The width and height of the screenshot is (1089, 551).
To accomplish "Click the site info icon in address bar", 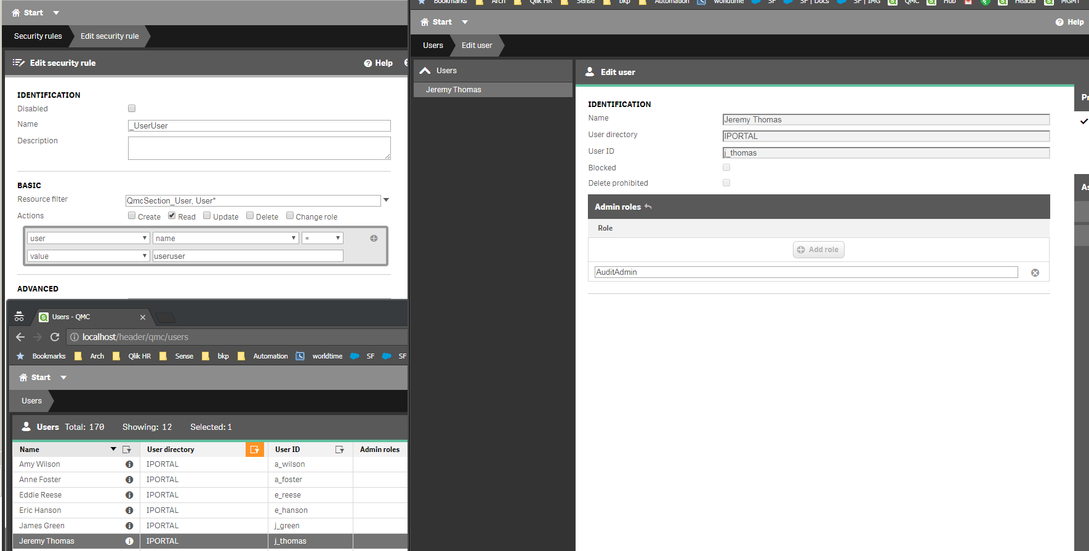I will coord(74,337).
